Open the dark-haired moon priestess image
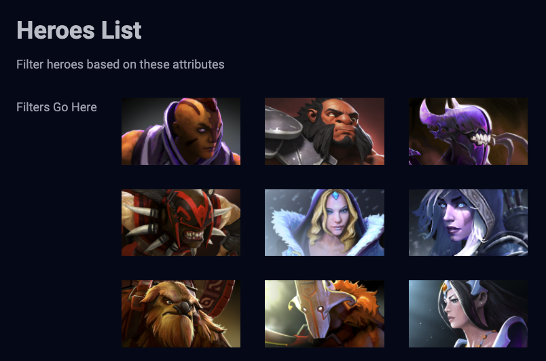 point(468,313)
